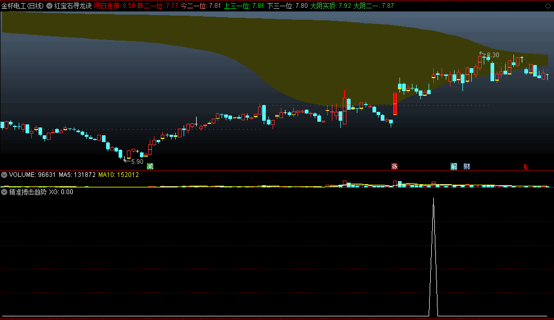Click the MA5: 131872 label
Viewport: 554px width, 320px height.
tap(77, 175)
